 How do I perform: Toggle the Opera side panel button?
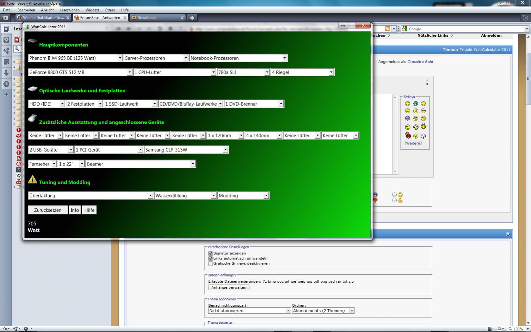point(4,18)
